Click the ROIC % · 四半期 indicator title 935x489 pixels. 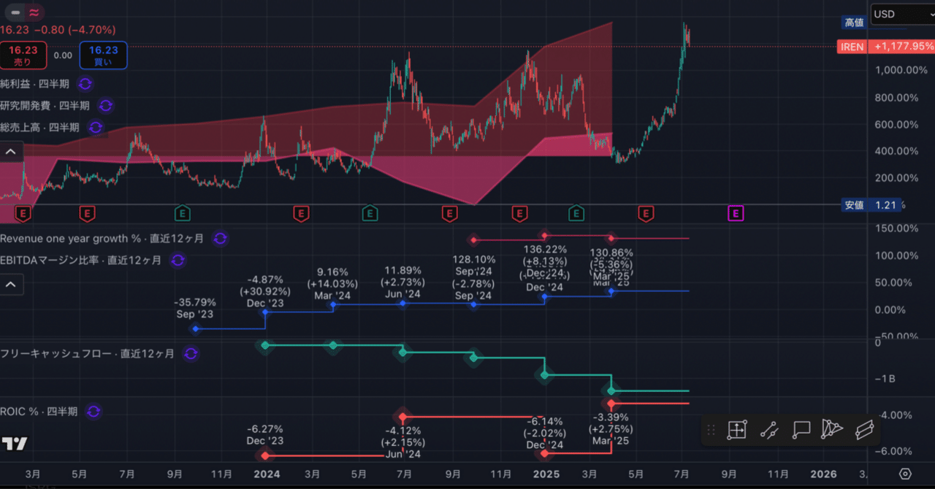point(39,412)
